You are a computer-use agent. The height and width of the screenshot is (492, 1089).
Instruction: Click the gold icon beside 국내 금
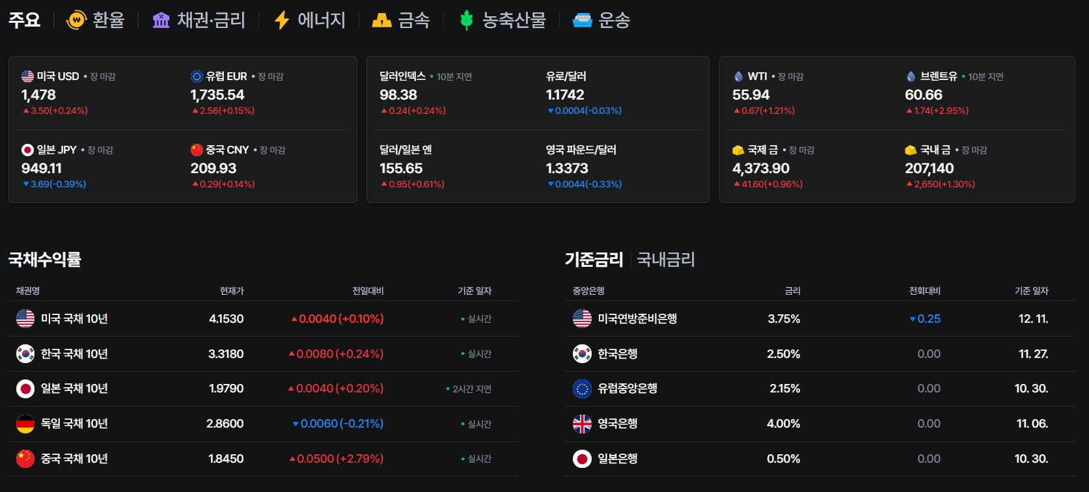(911, 150)
